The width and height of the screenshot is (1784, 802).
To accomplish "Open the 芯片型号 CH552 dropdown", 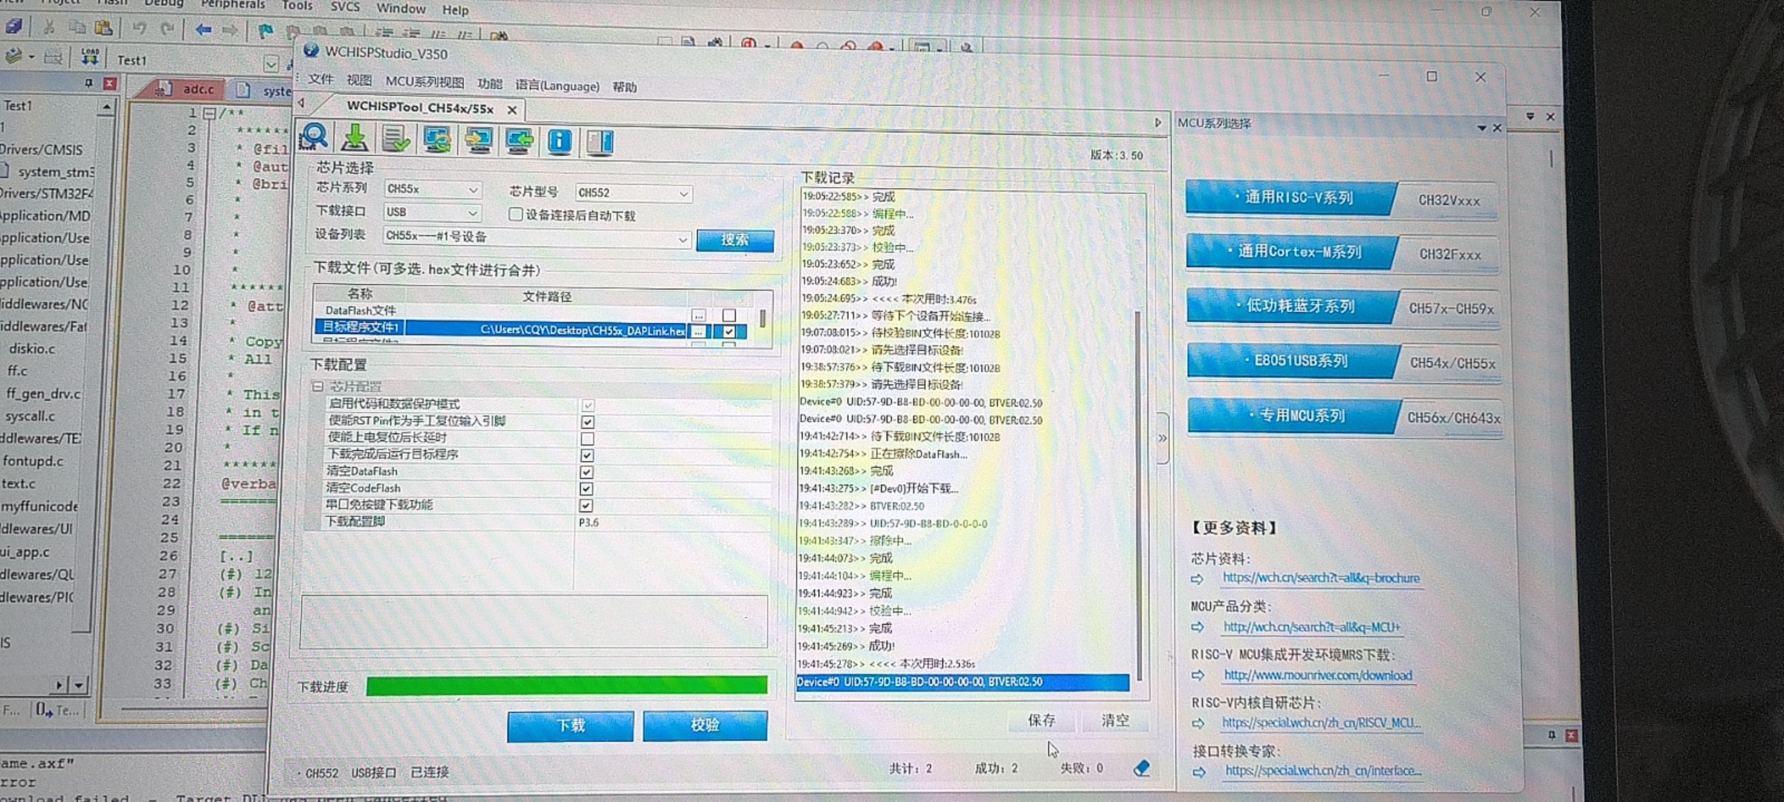I will pos(633,193).
